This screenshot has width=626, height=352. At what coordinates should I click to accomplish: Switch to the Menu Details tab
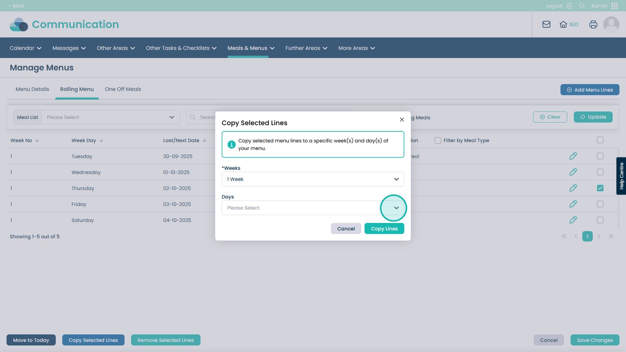point(32,89)
